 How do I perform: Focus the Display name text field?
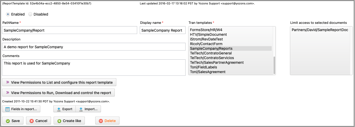161,30
